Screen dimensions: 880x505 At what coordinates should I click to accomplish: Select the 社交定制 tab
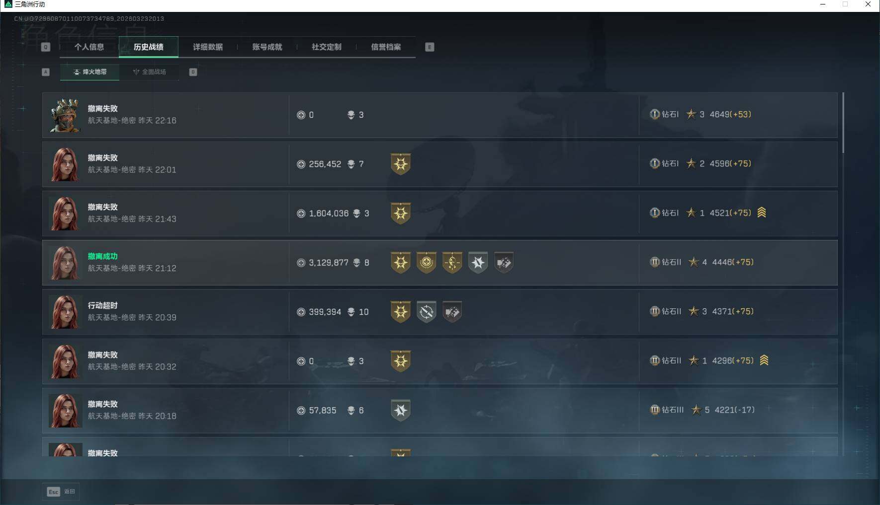[x=327, y=47]
